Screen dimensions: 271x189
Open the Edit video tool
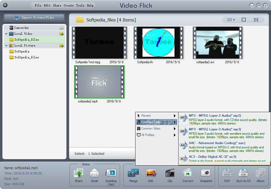(x=151, y=173)
